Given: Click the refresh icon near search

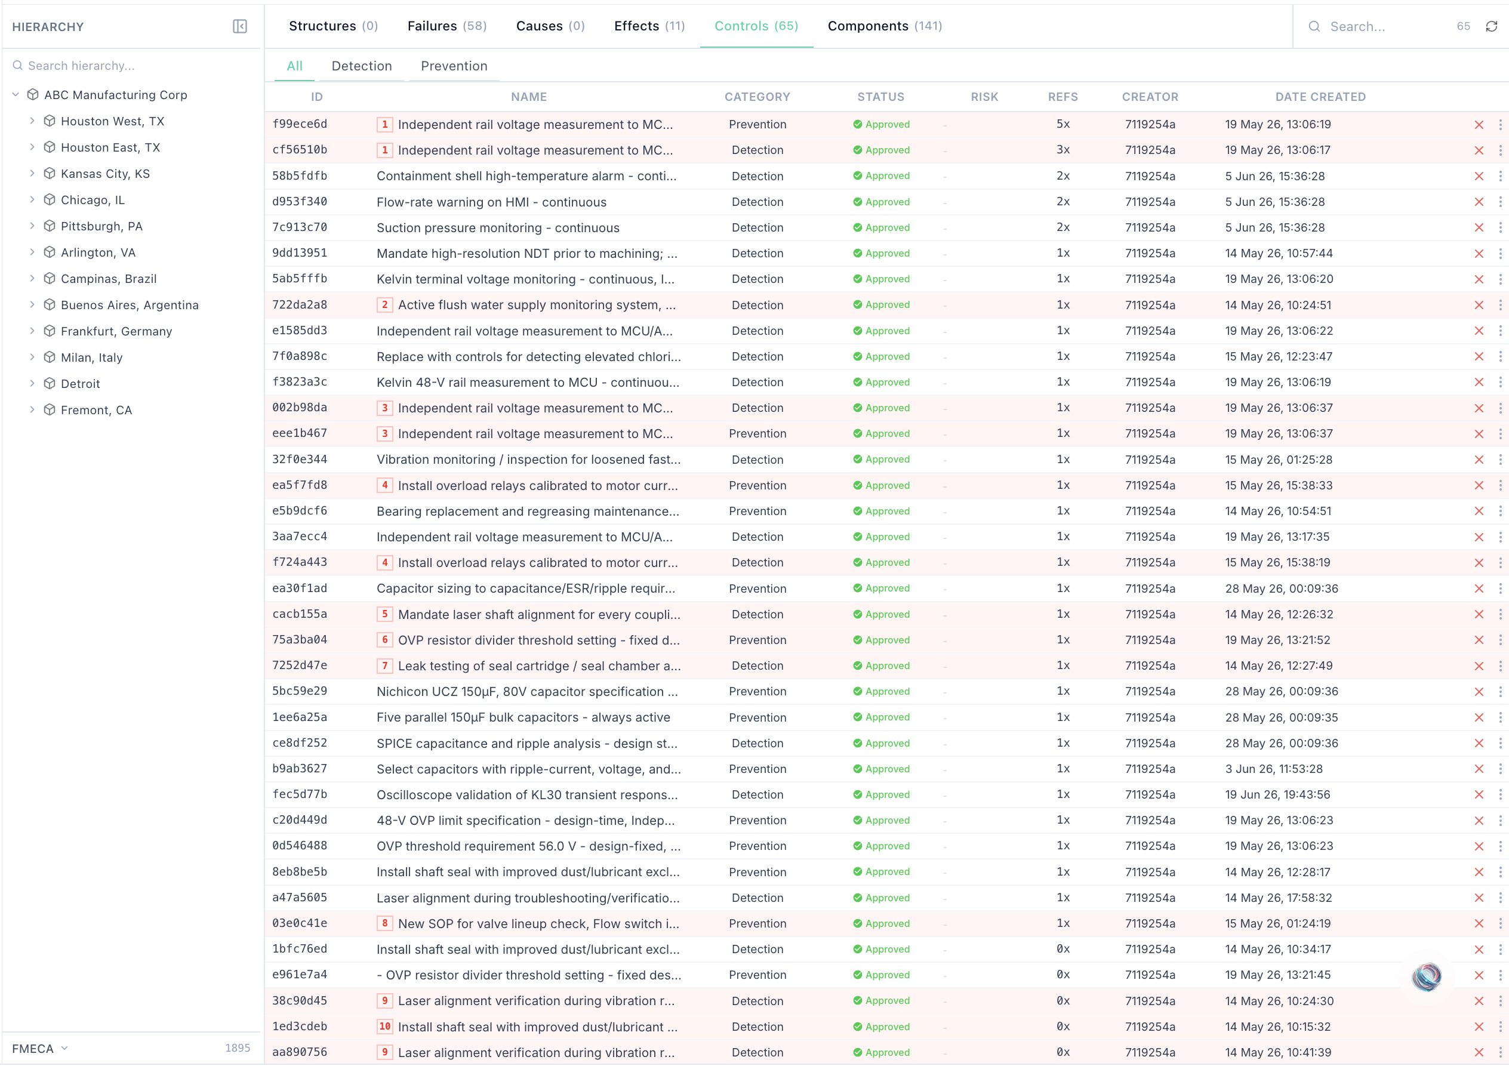Looking at the screenshot, I should coord(1491,26).
